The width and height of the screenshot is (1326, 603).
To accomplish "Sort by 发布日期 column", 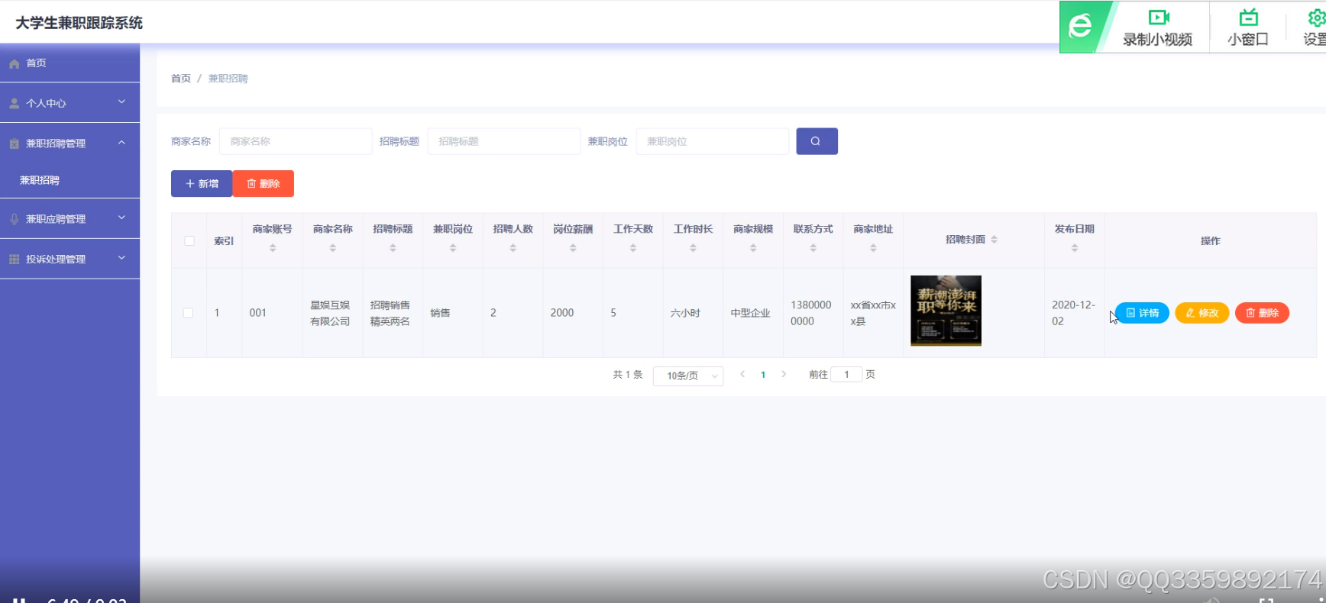I will point(1075,248).
